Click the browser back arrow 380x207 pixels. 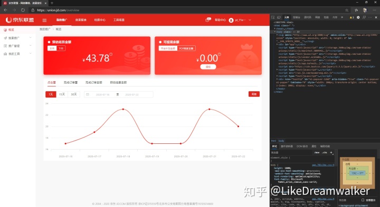tap(5, 10)
